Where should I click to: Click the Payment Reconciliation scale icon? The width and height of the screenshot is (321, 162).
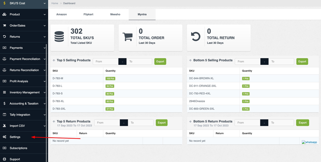coord(4,59)
